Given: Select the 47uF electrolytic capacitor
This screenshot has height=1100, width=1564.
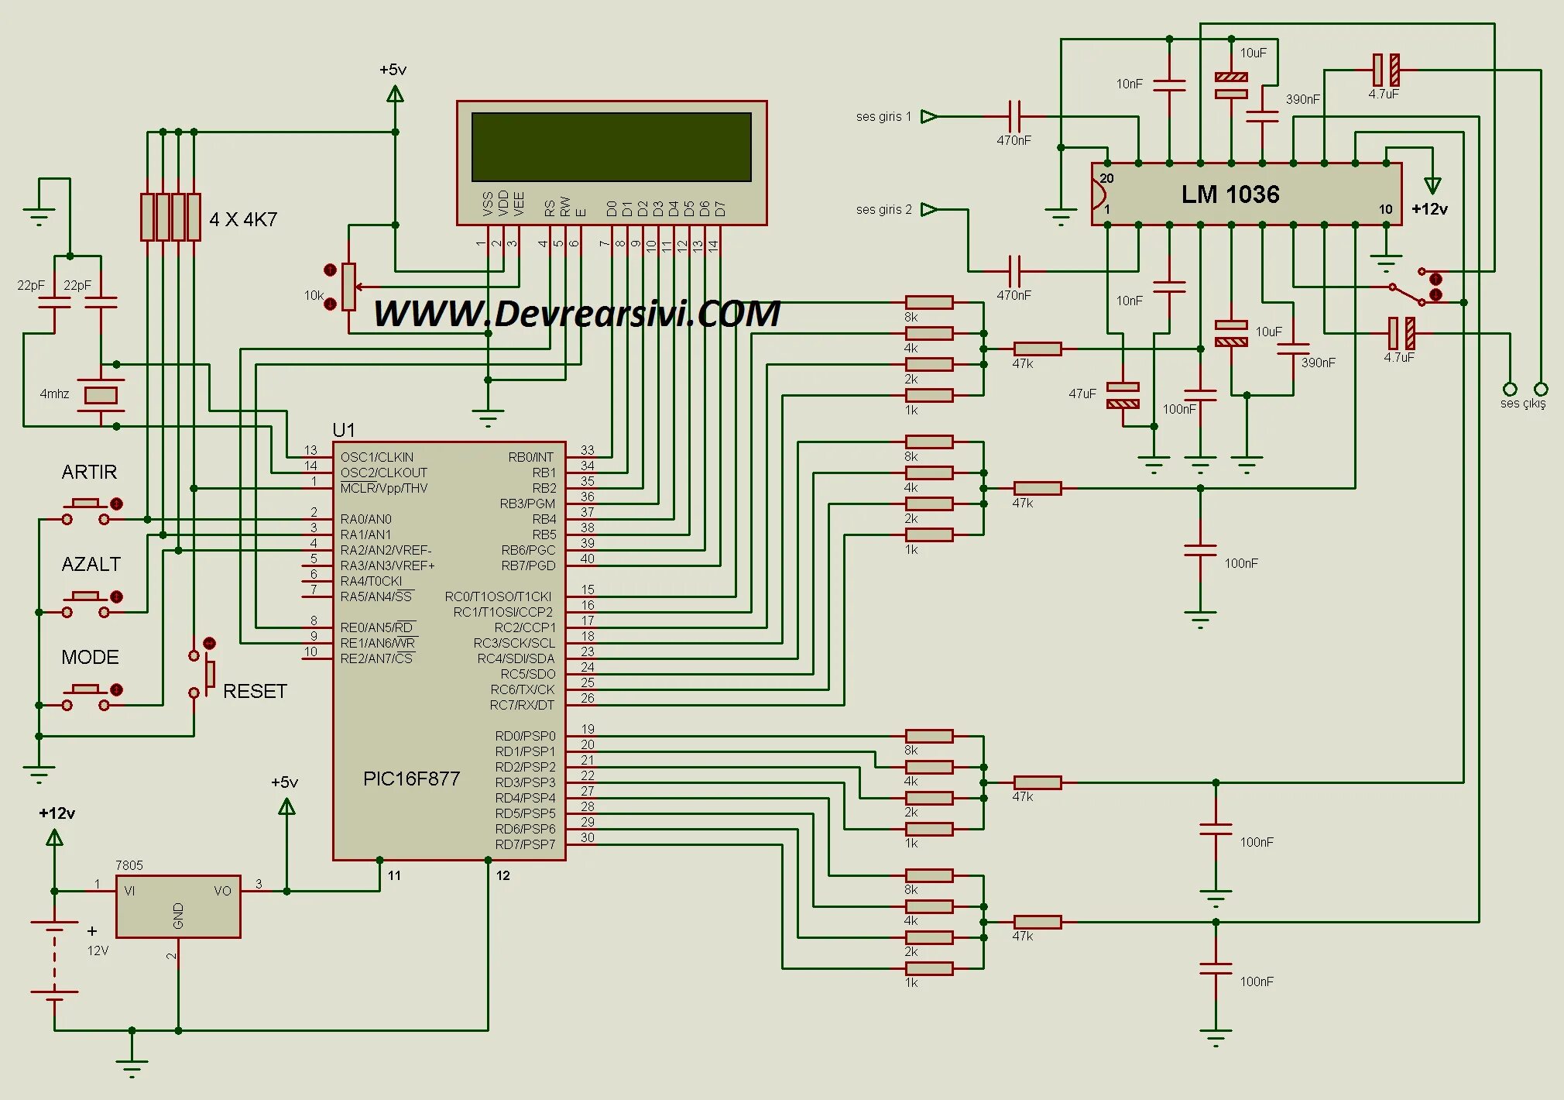Looking at the screenshot, I should click(1123, 395).
